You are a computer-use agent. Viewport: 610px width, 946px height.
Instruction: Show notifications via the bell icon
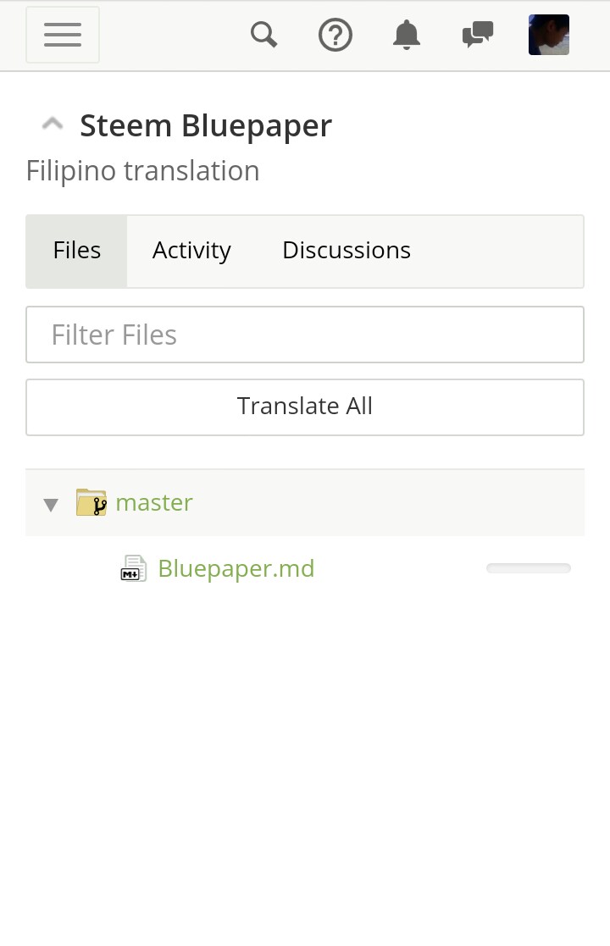[x=407, y=35]
